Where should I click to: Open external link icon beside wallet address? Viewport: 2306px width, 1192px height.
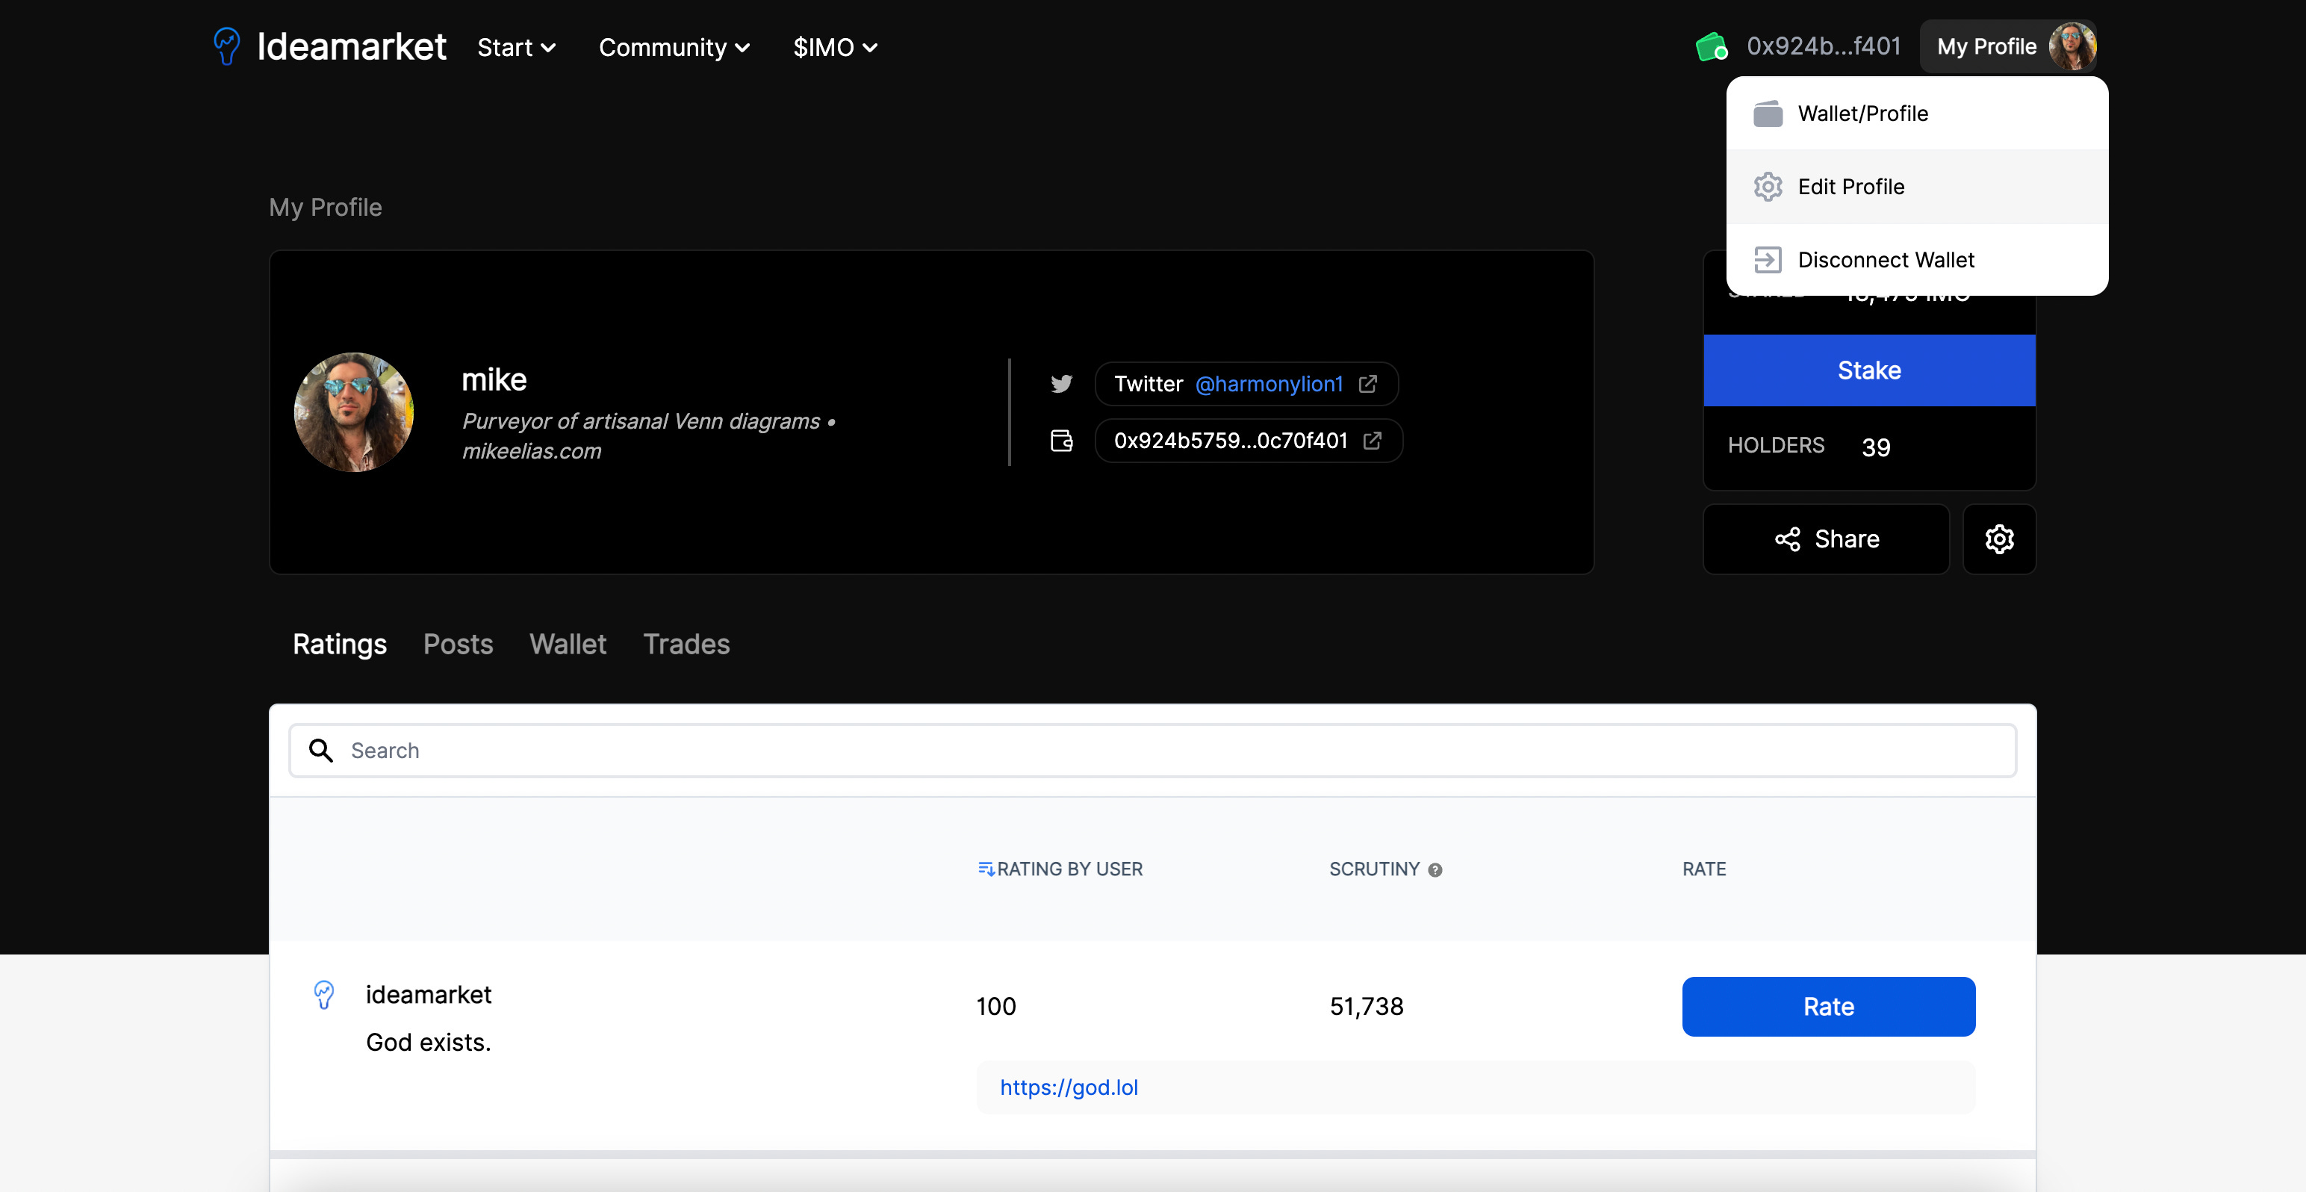coord(1373,441)
